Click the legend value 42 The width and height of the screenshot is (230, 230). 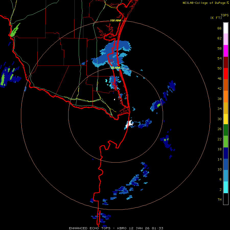pyautogui.click(x=220, y=89)
